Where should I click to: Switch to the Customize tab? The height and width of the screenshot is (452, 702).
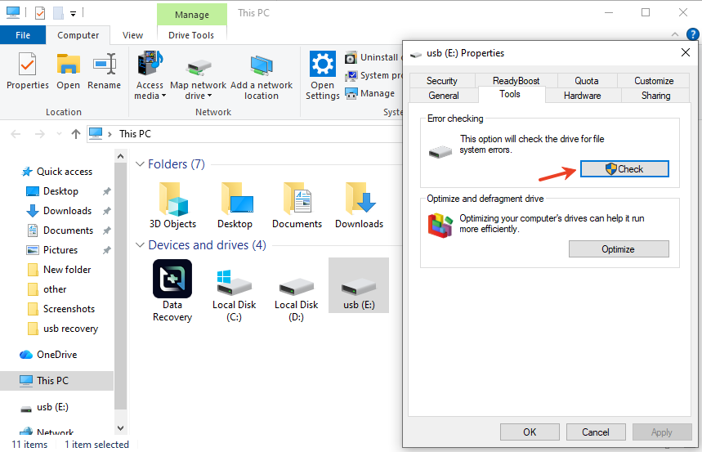(x=654, y=81)
